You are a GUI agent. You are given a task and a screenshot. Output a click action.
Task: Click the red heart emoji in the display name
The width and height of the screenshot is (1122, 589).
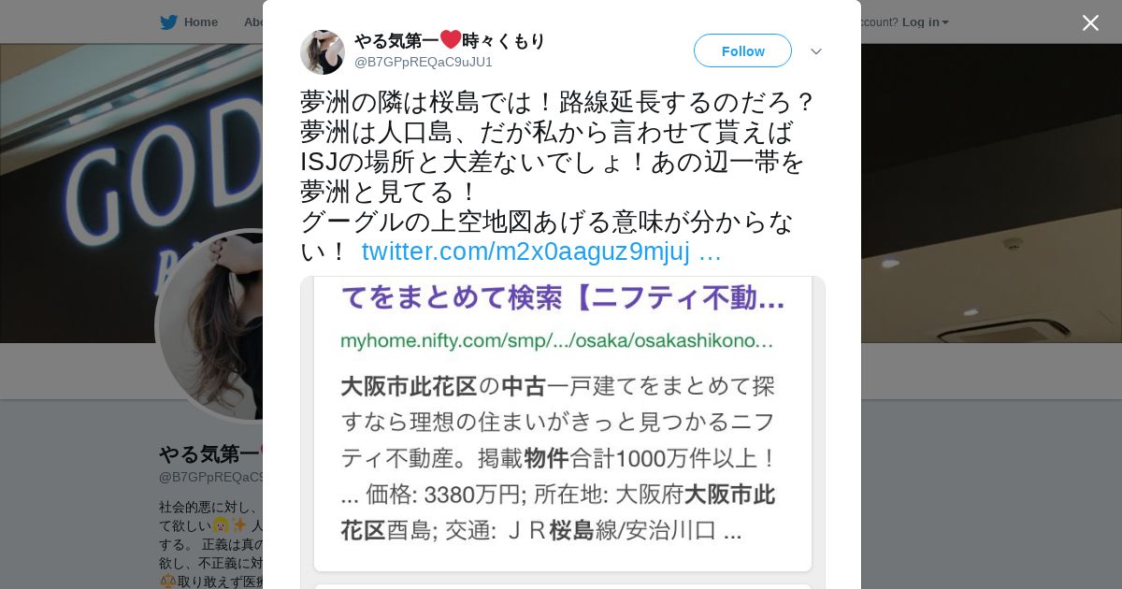451,40
